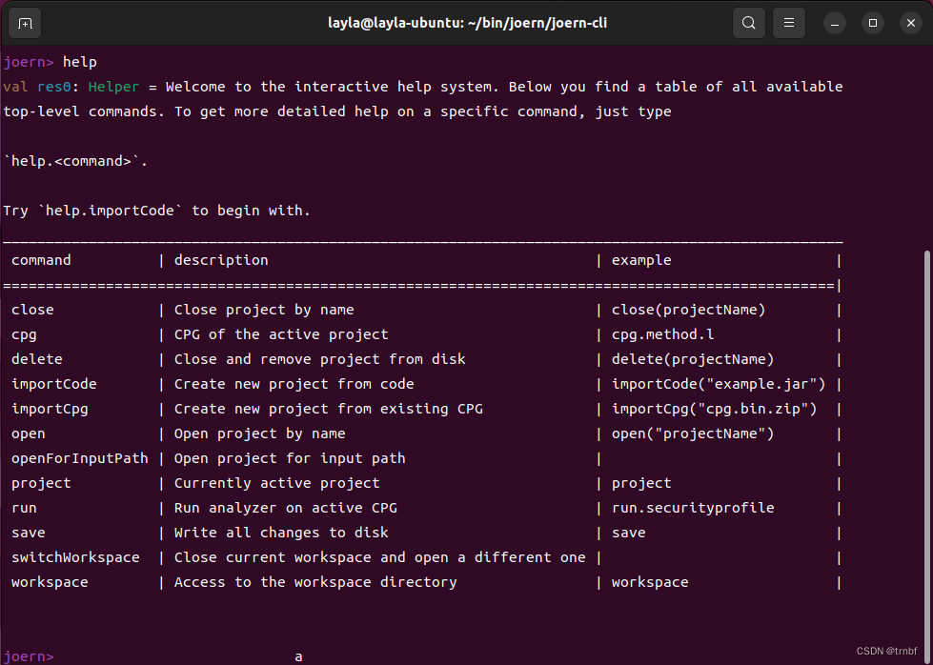Click the openForInputPath command name

79,458
